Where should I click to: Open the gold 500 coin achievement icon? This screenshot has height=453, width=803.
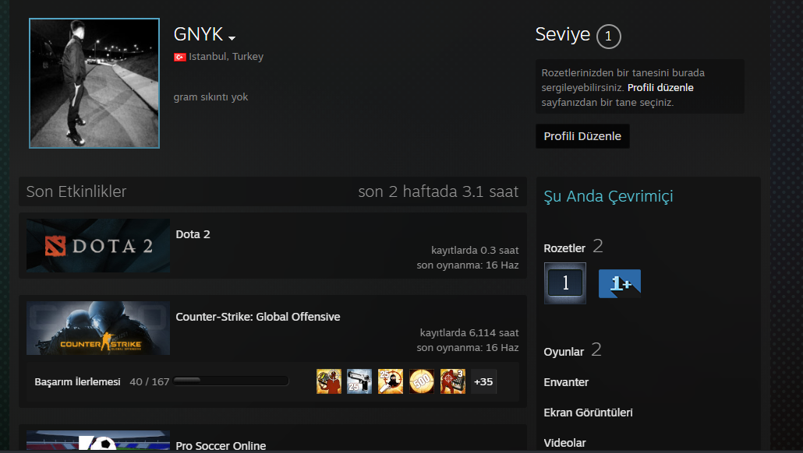tap(422, 381)
